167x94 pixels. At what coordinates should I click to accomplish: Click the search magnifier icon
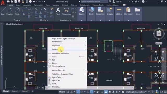coord(110,2)
